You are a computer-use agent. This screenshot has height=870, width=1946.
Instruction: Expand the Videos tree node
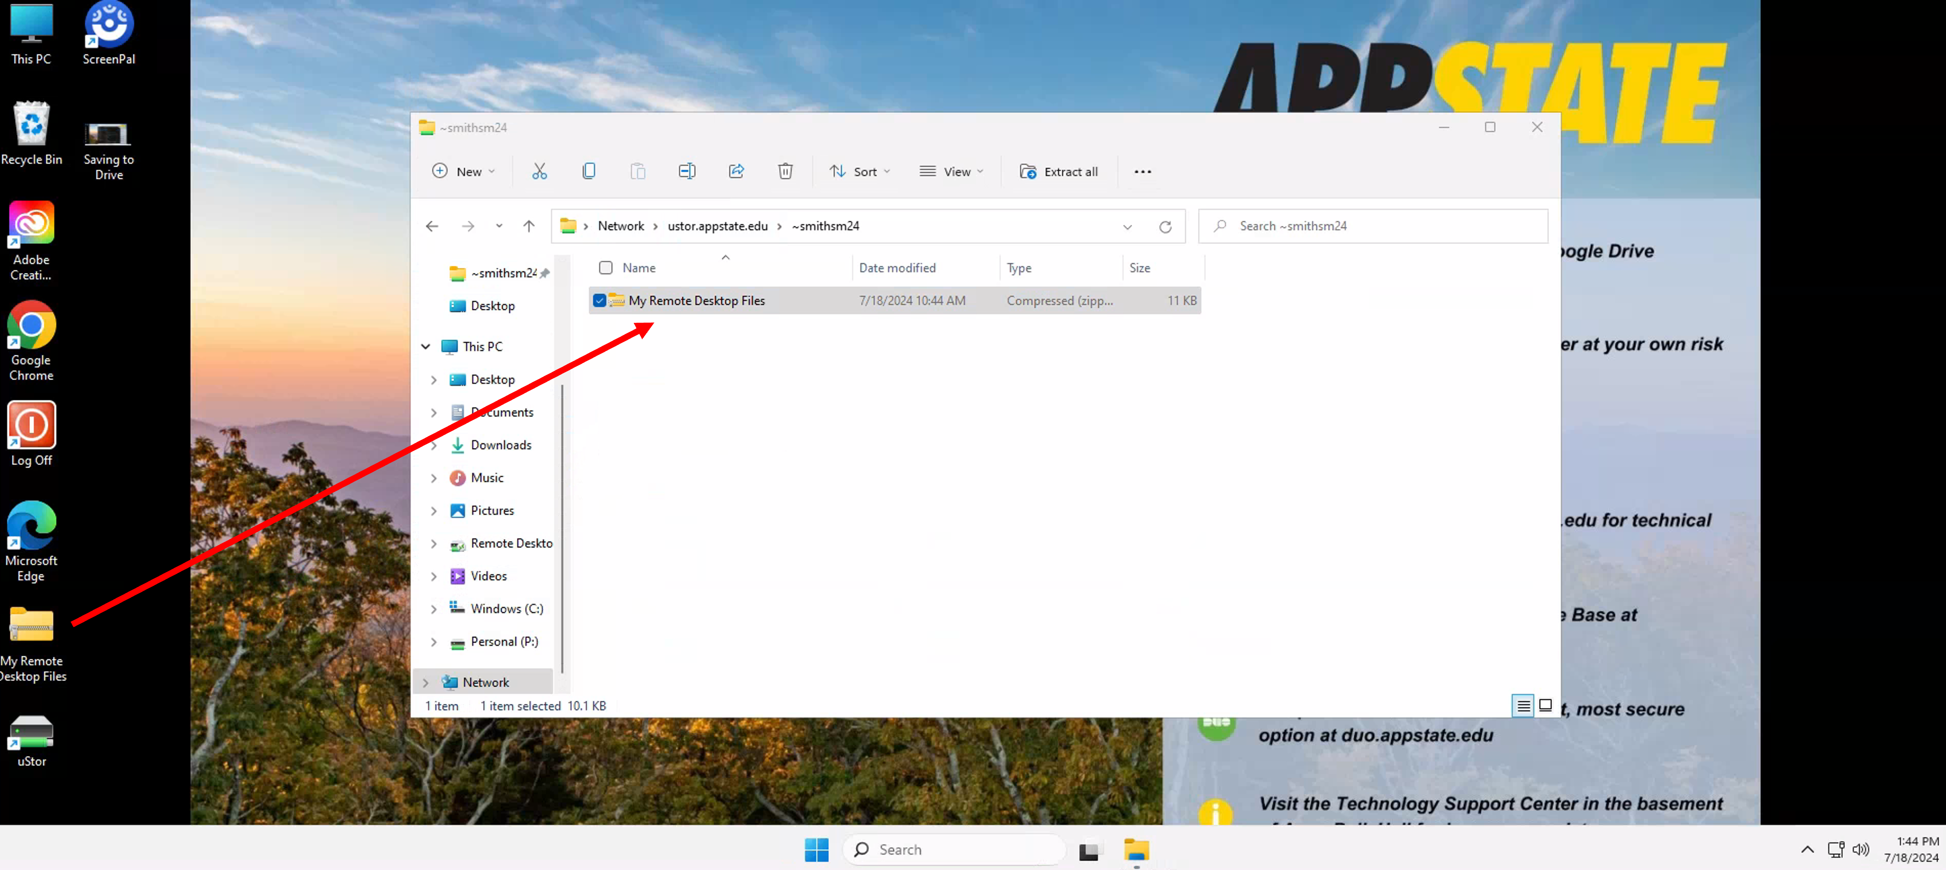(x=433, y=577)
